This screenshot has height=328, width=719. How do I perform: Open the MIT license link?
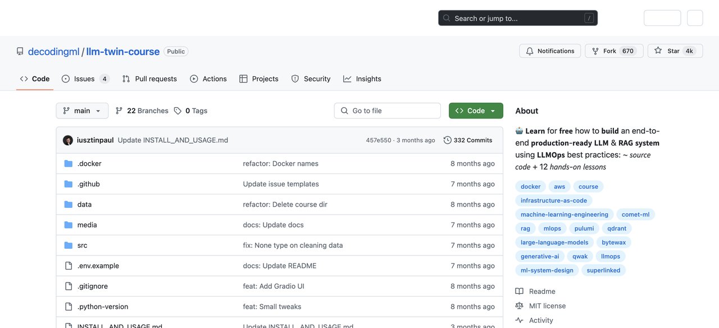pyautogui.click(x=547, y=306)
